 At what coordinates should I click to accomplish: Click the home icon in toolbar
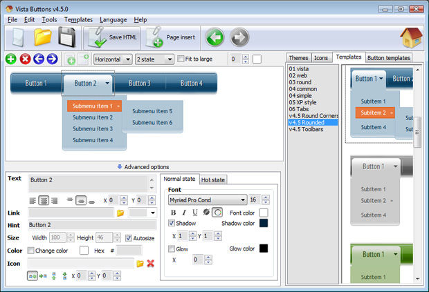click(411, 37)
